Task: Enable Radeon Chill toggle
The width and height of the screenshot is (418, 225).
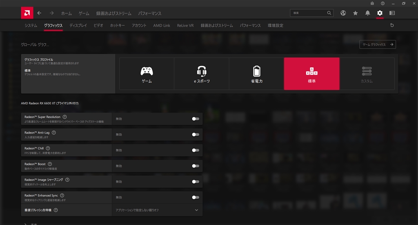Action: pyautogui.click(x=196, y=150)
